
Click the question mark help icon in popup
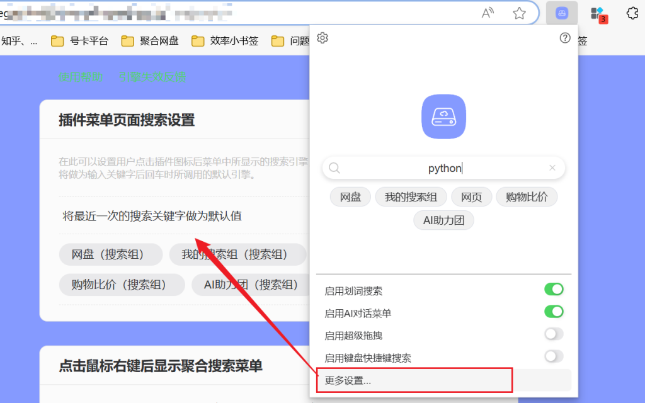click(x=566, y=38)
